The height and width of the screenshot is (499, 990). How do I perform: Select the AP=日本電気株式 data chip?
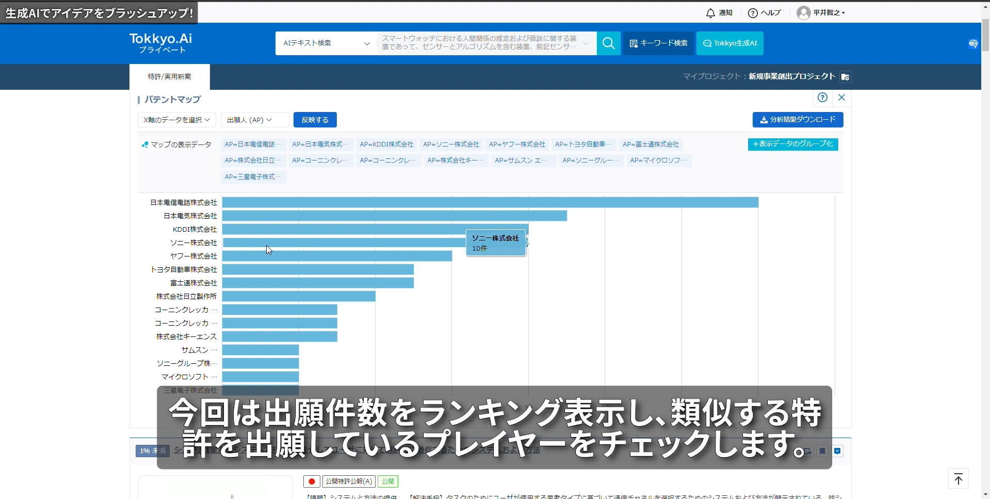[x=320, y=144]
